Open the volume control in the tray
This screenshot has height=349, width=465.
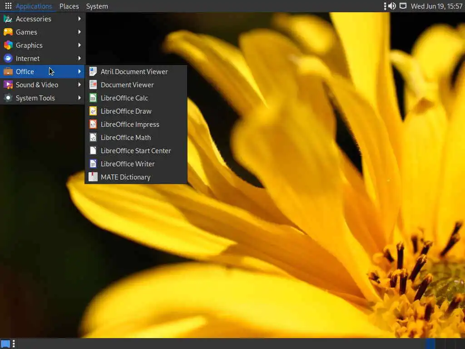[x=392, y=6]
